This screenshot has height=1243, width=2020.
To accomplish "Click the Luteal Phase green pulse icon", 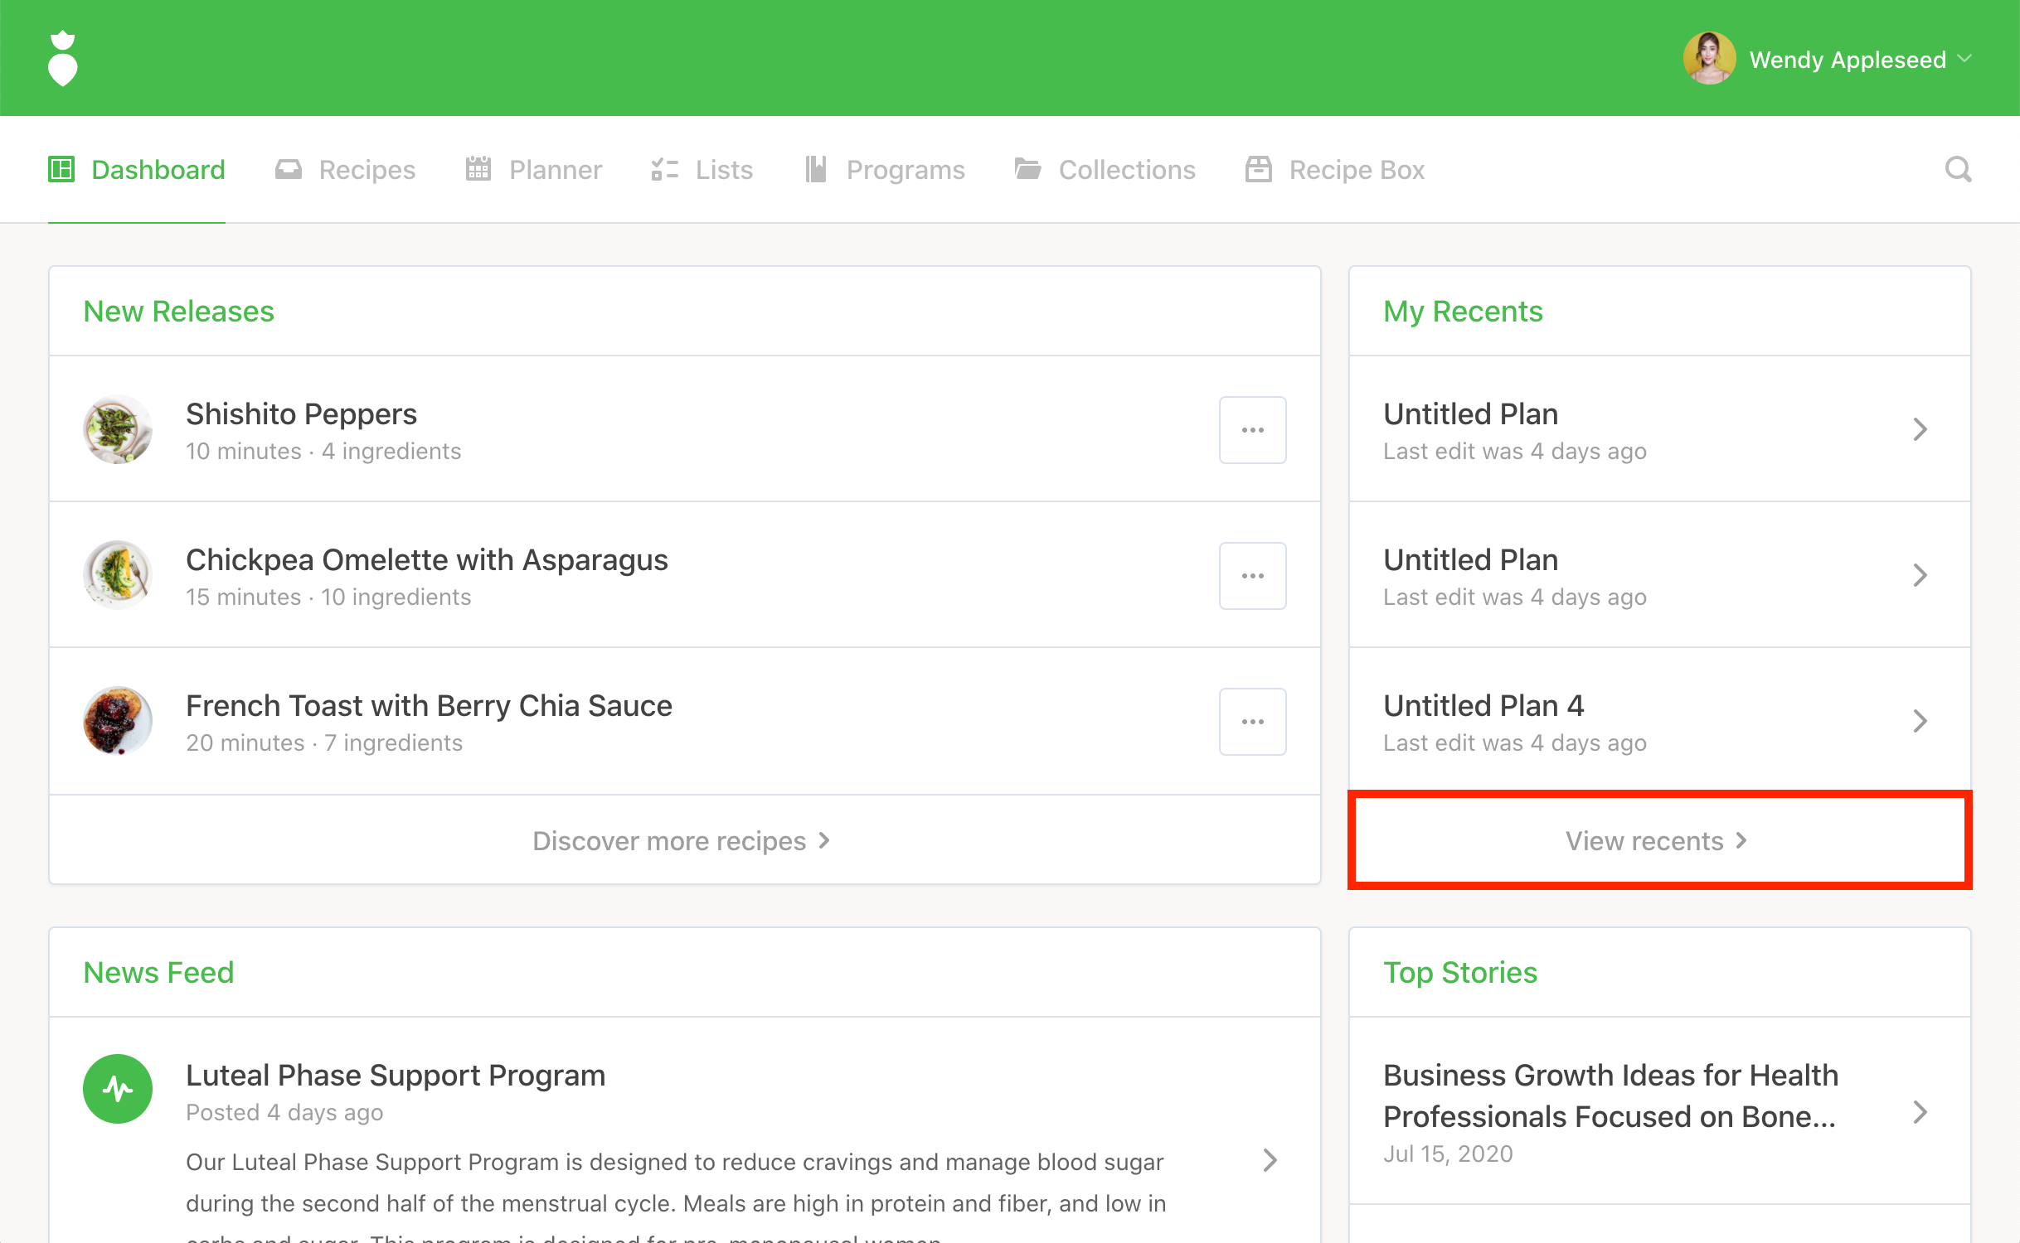I will (118, 1089).
